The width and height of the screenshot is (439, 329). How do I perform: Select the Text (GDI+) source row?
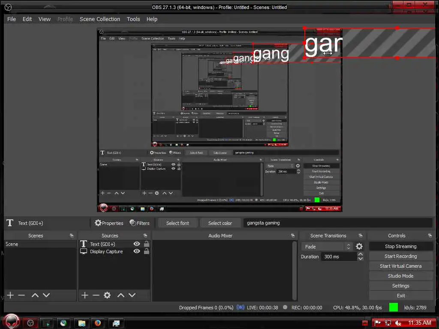115,244
